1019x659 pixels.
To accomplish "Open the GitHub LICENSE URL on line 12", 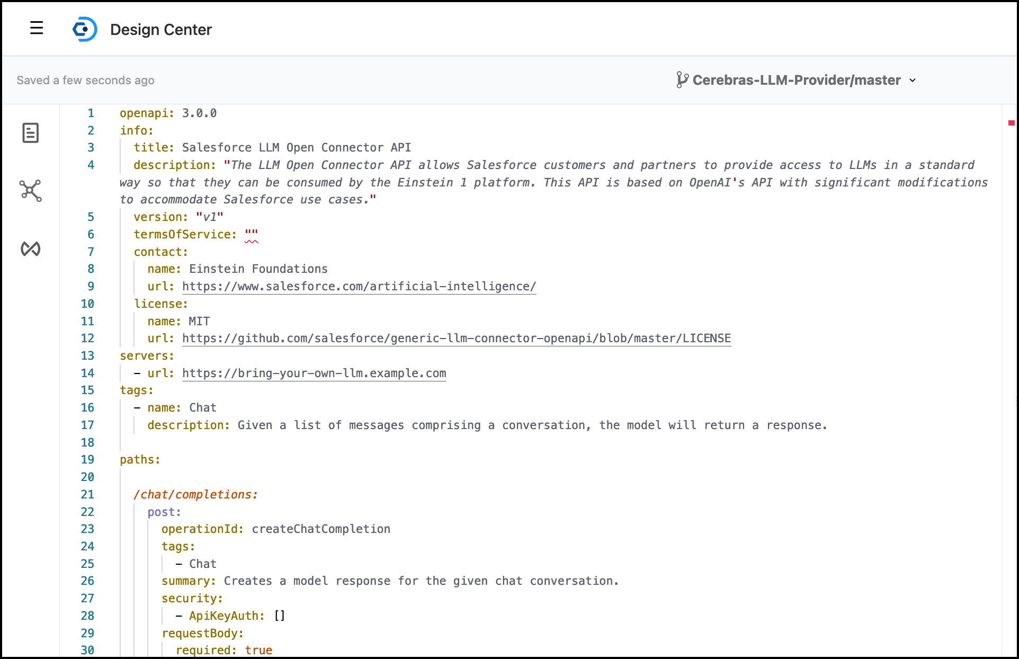I will (x=457, y=339).
